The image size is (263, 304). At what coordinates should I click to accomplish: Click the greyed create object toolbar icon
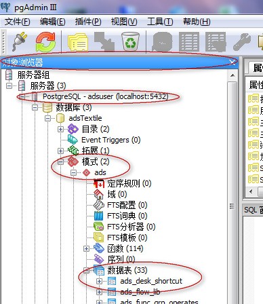tap(104, 41)
